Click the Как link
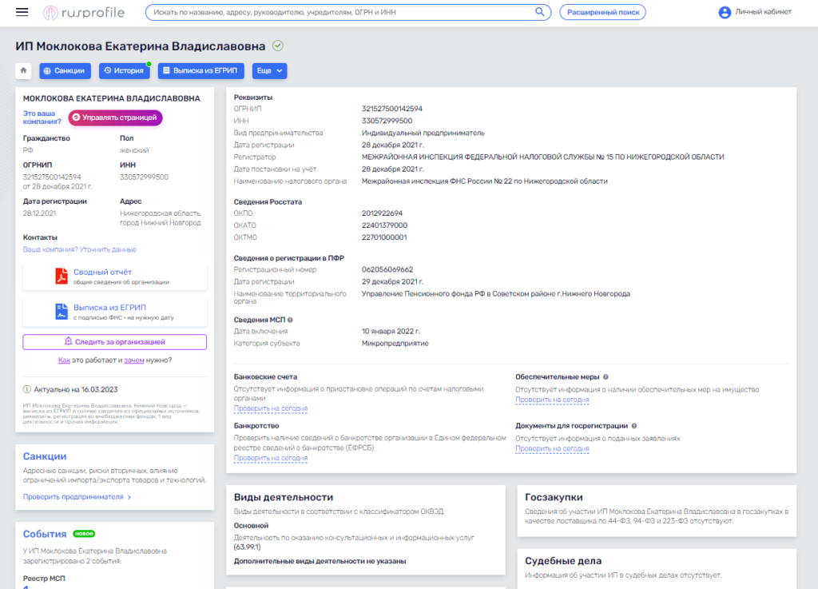 (64, 360)
